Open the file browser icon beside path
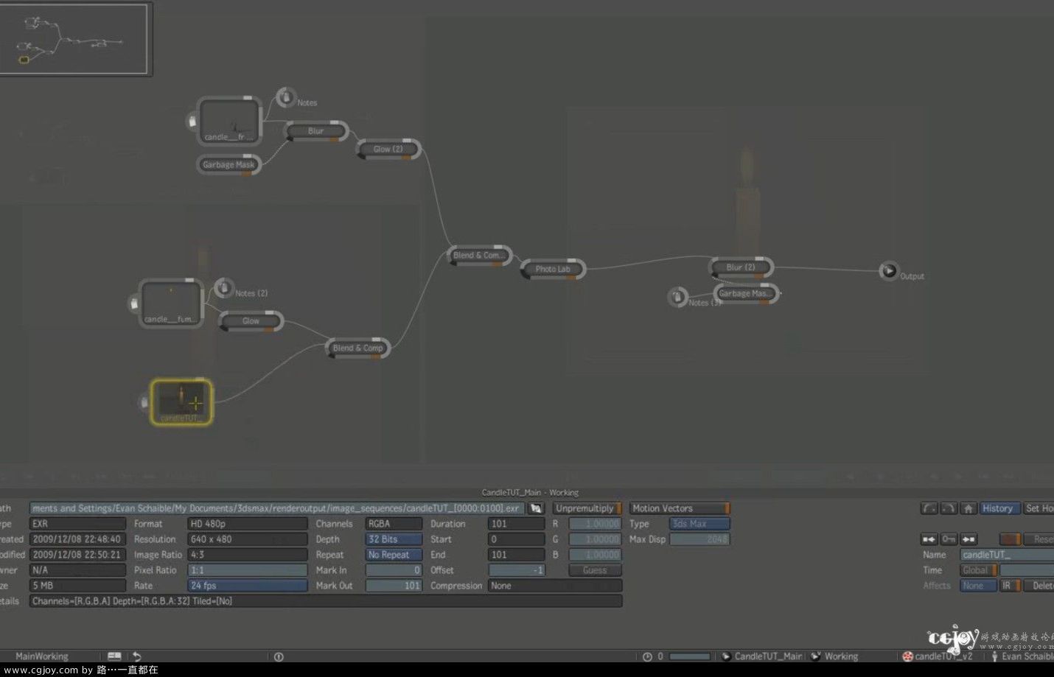 (x=536, y=508)
